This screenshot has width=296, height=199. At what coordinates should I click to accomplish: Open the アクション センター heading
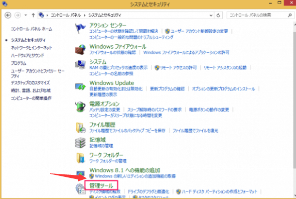point(108,25)
